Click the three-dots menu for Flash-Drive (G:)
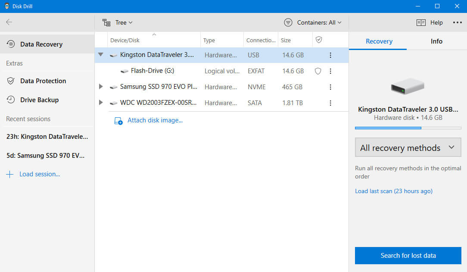This screenshot has width=467, height=272. point(330,71)
